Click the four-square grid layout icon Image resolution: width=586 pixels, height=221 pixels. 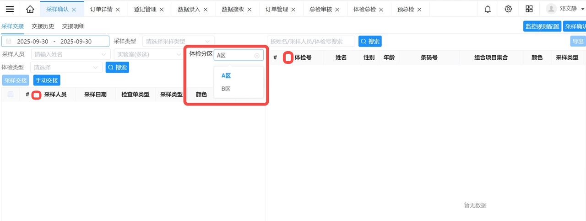pyautogui.click(x=529, y=9)
